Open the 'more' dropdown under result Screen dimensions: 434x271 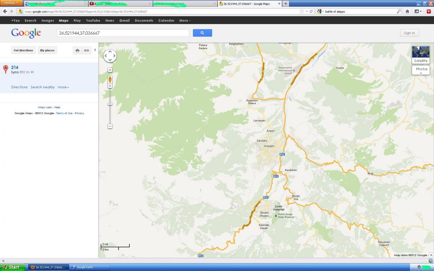coord(63,87)
